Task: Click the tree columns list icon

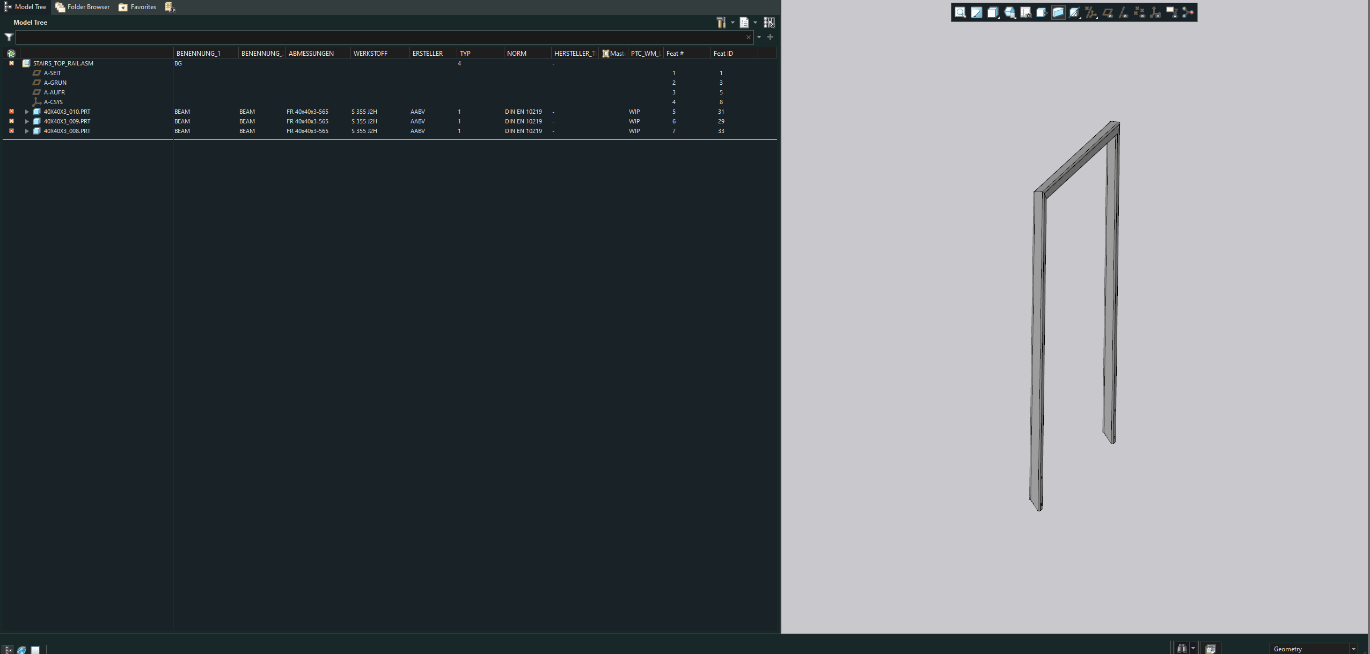Action: click(x=746, y=23)
